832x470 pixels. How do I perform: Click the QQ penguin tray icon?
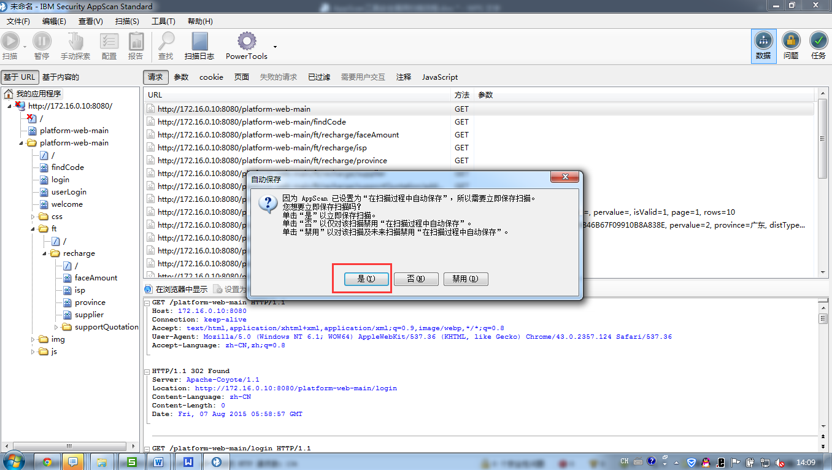pyautogui.click(x=706, y=461)
